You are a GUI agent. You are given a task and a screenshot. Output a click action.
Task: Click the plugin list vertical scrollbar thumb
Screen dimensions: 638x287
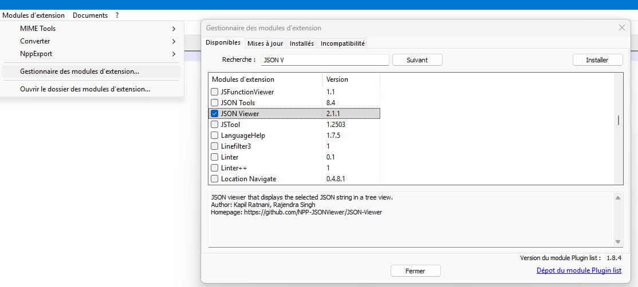619,121
